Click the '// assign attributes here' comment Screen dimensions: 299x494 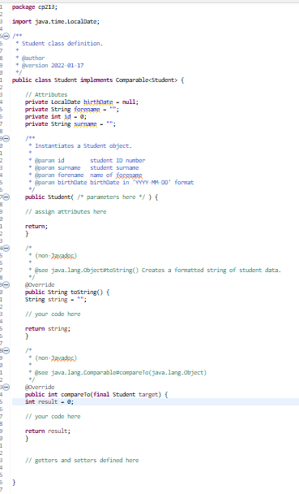pyautogui.click(x=66, y=212)
